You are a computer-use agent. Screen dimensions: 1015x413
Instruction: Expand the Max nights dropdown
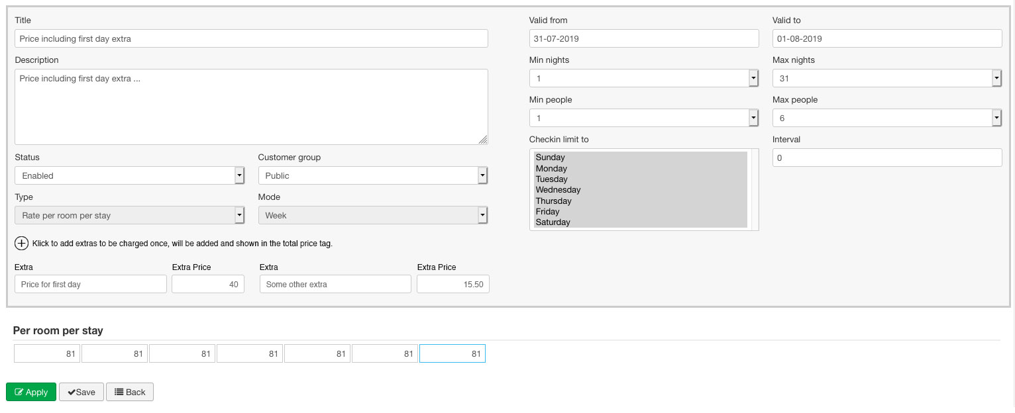(886, 78)
